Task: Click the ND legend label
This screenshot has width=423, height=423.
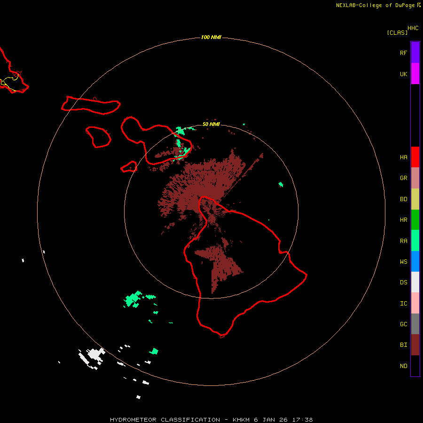Action: tap(403, 366)
